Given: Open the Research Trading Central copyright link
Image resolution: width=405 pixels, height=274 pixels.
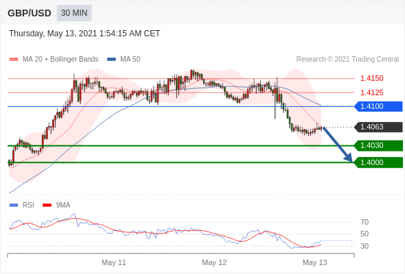Looking at the screenshot, I should tap(347, 60).
